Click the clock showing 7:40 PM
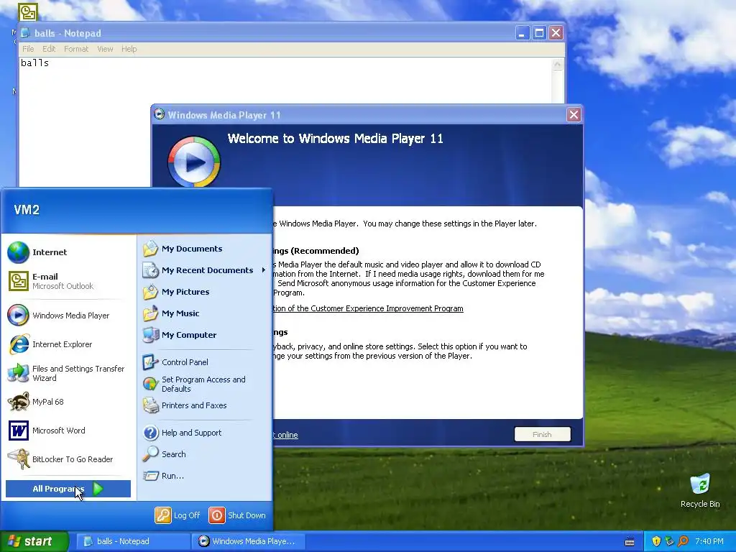 (x=709, y=541)
